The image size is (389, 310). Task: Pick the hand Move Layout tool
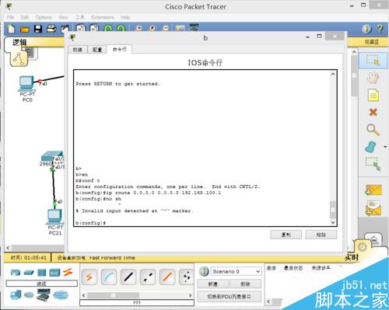pyautogui.click(x=373, y=78)
